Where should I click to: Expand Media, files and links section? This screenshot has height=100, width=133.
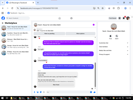114,50
